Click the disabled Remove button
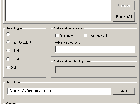 [x=124, y=5]
